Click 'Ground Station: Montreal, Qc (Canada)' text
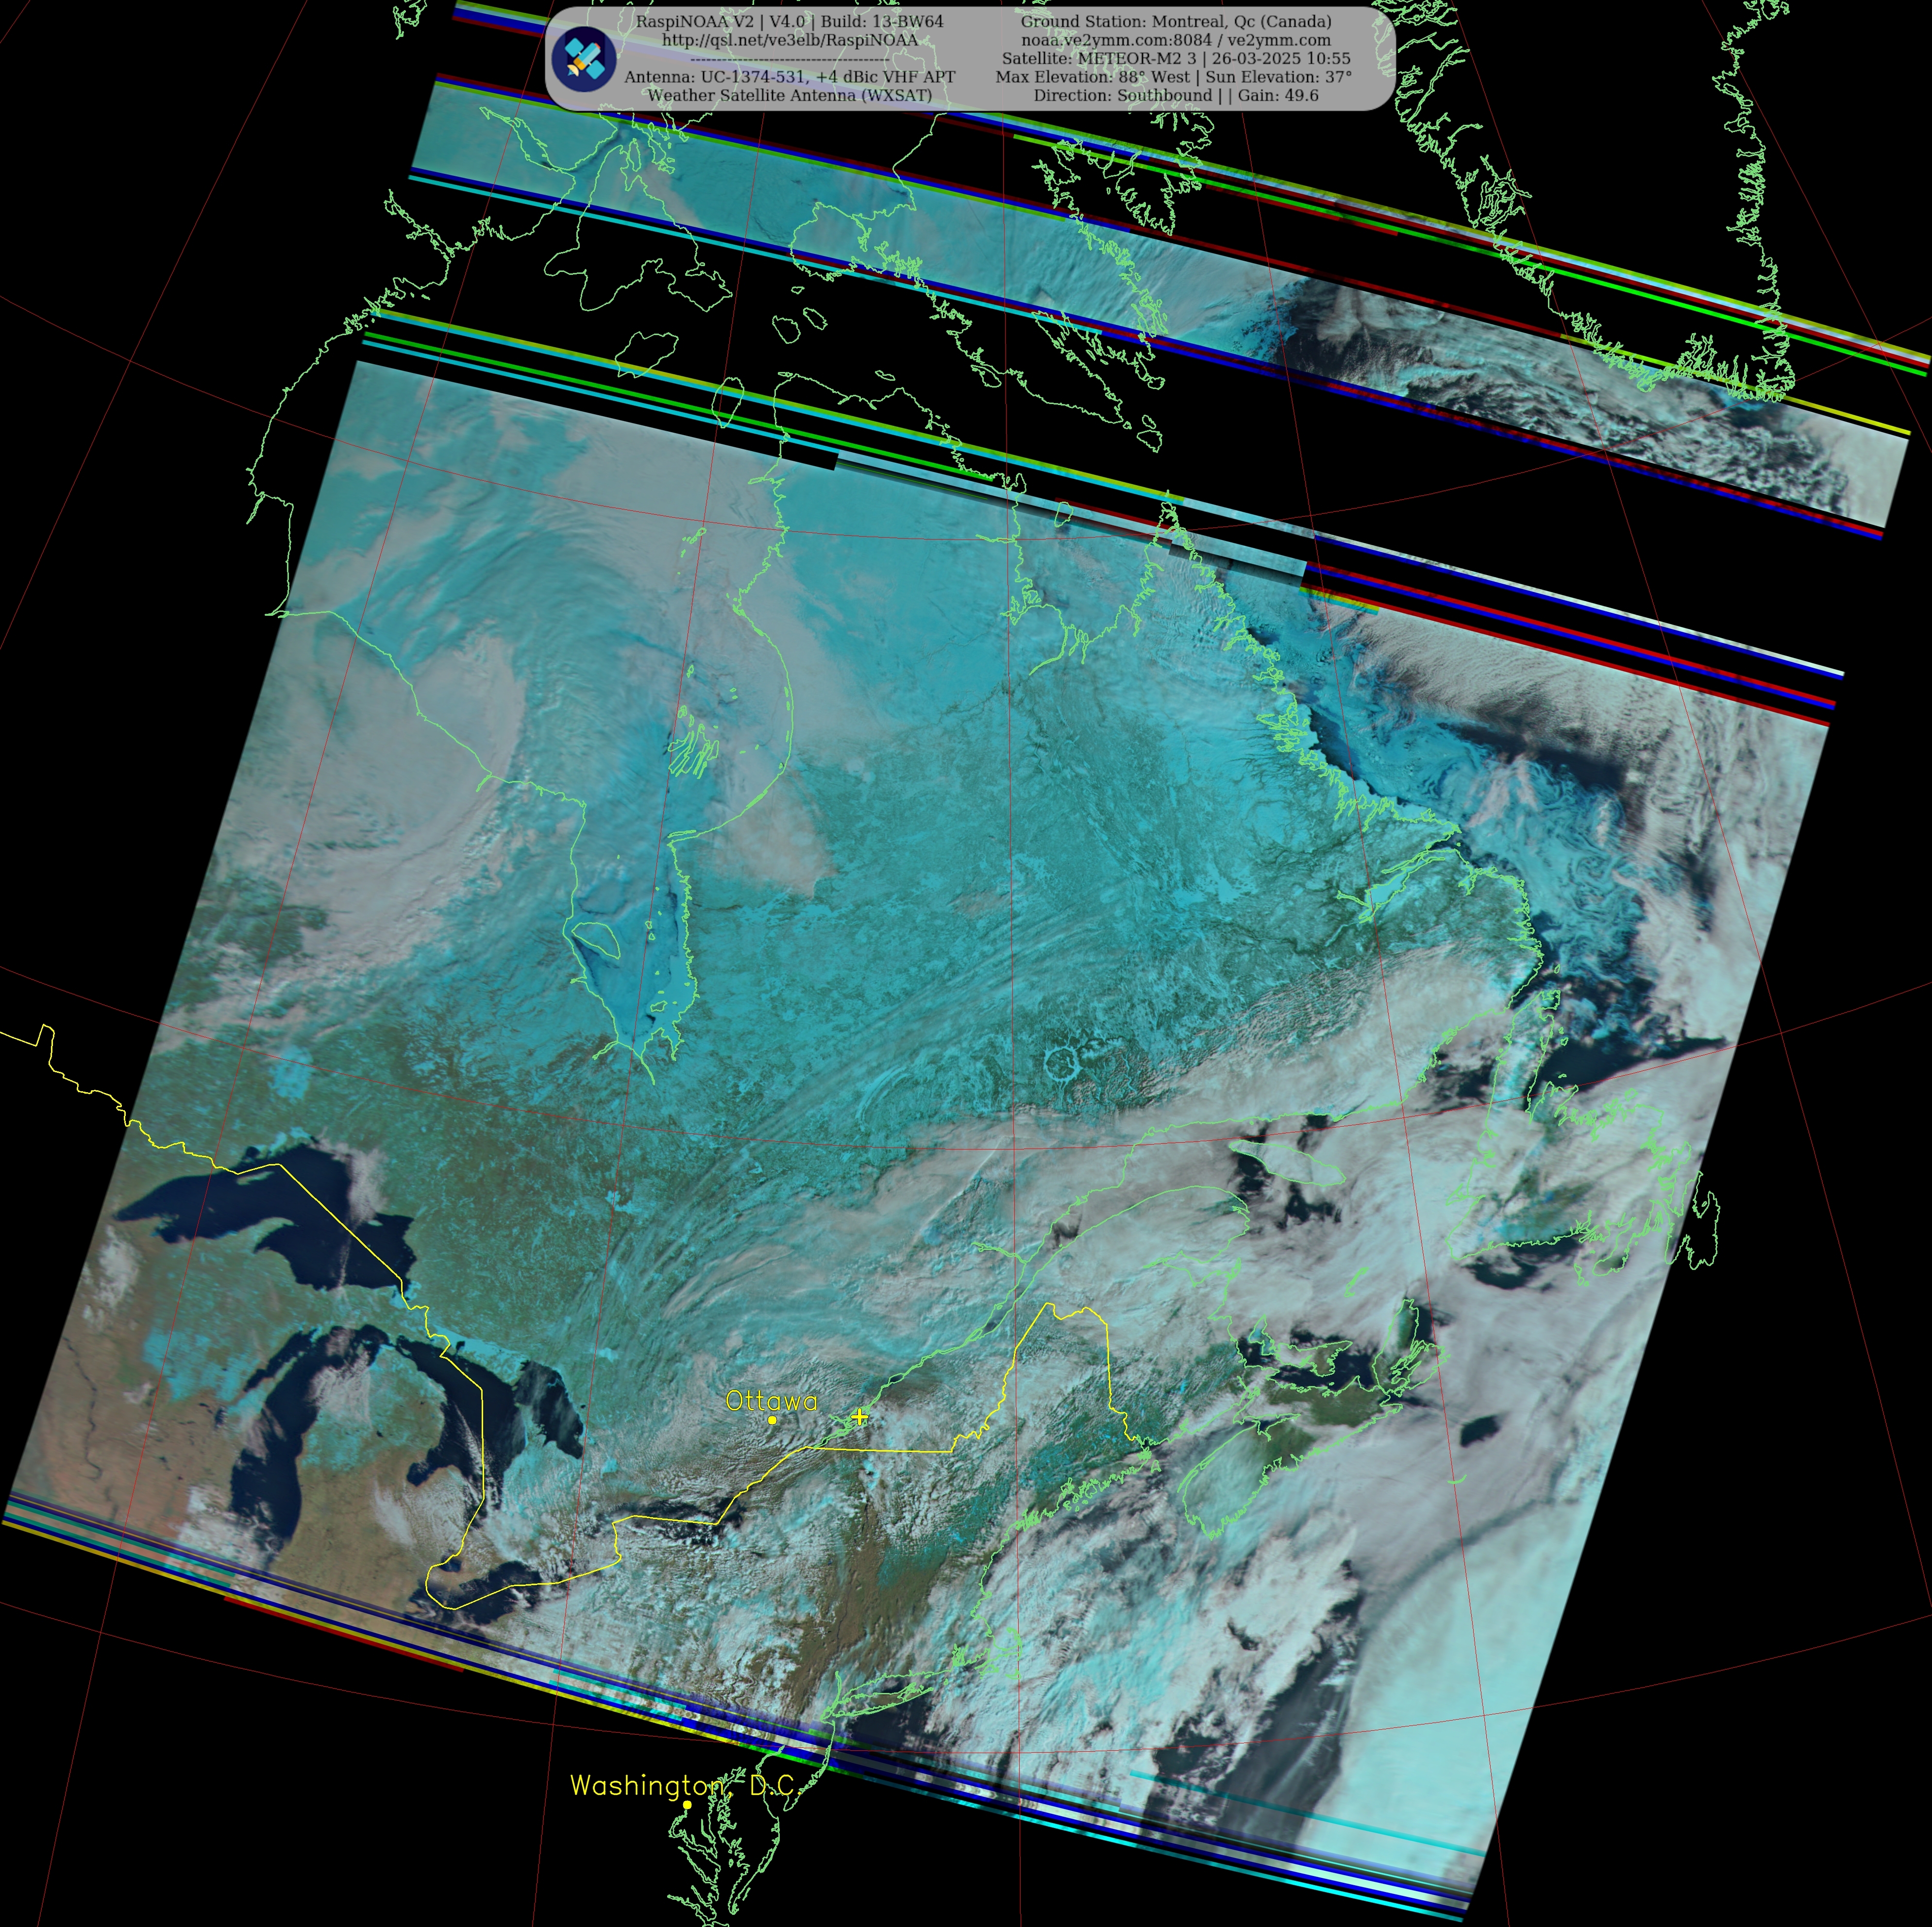1932x1927 pixels. (x=1176, y=21)
